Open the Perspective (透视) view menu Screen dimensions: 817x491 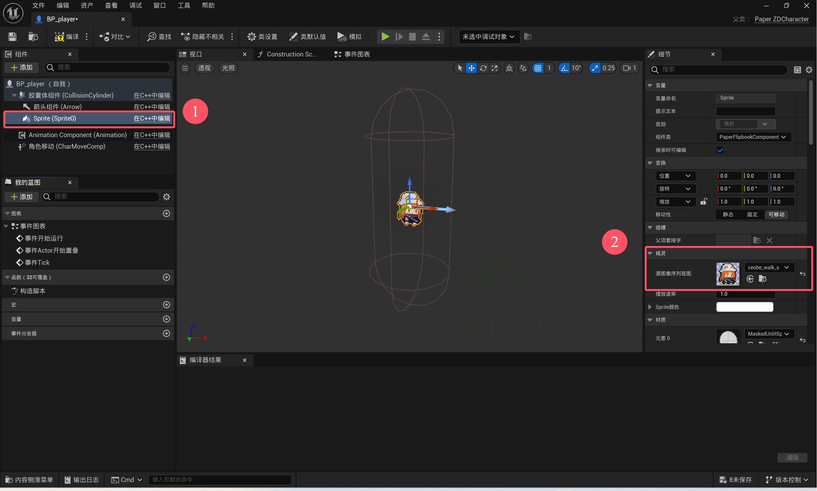204,68
